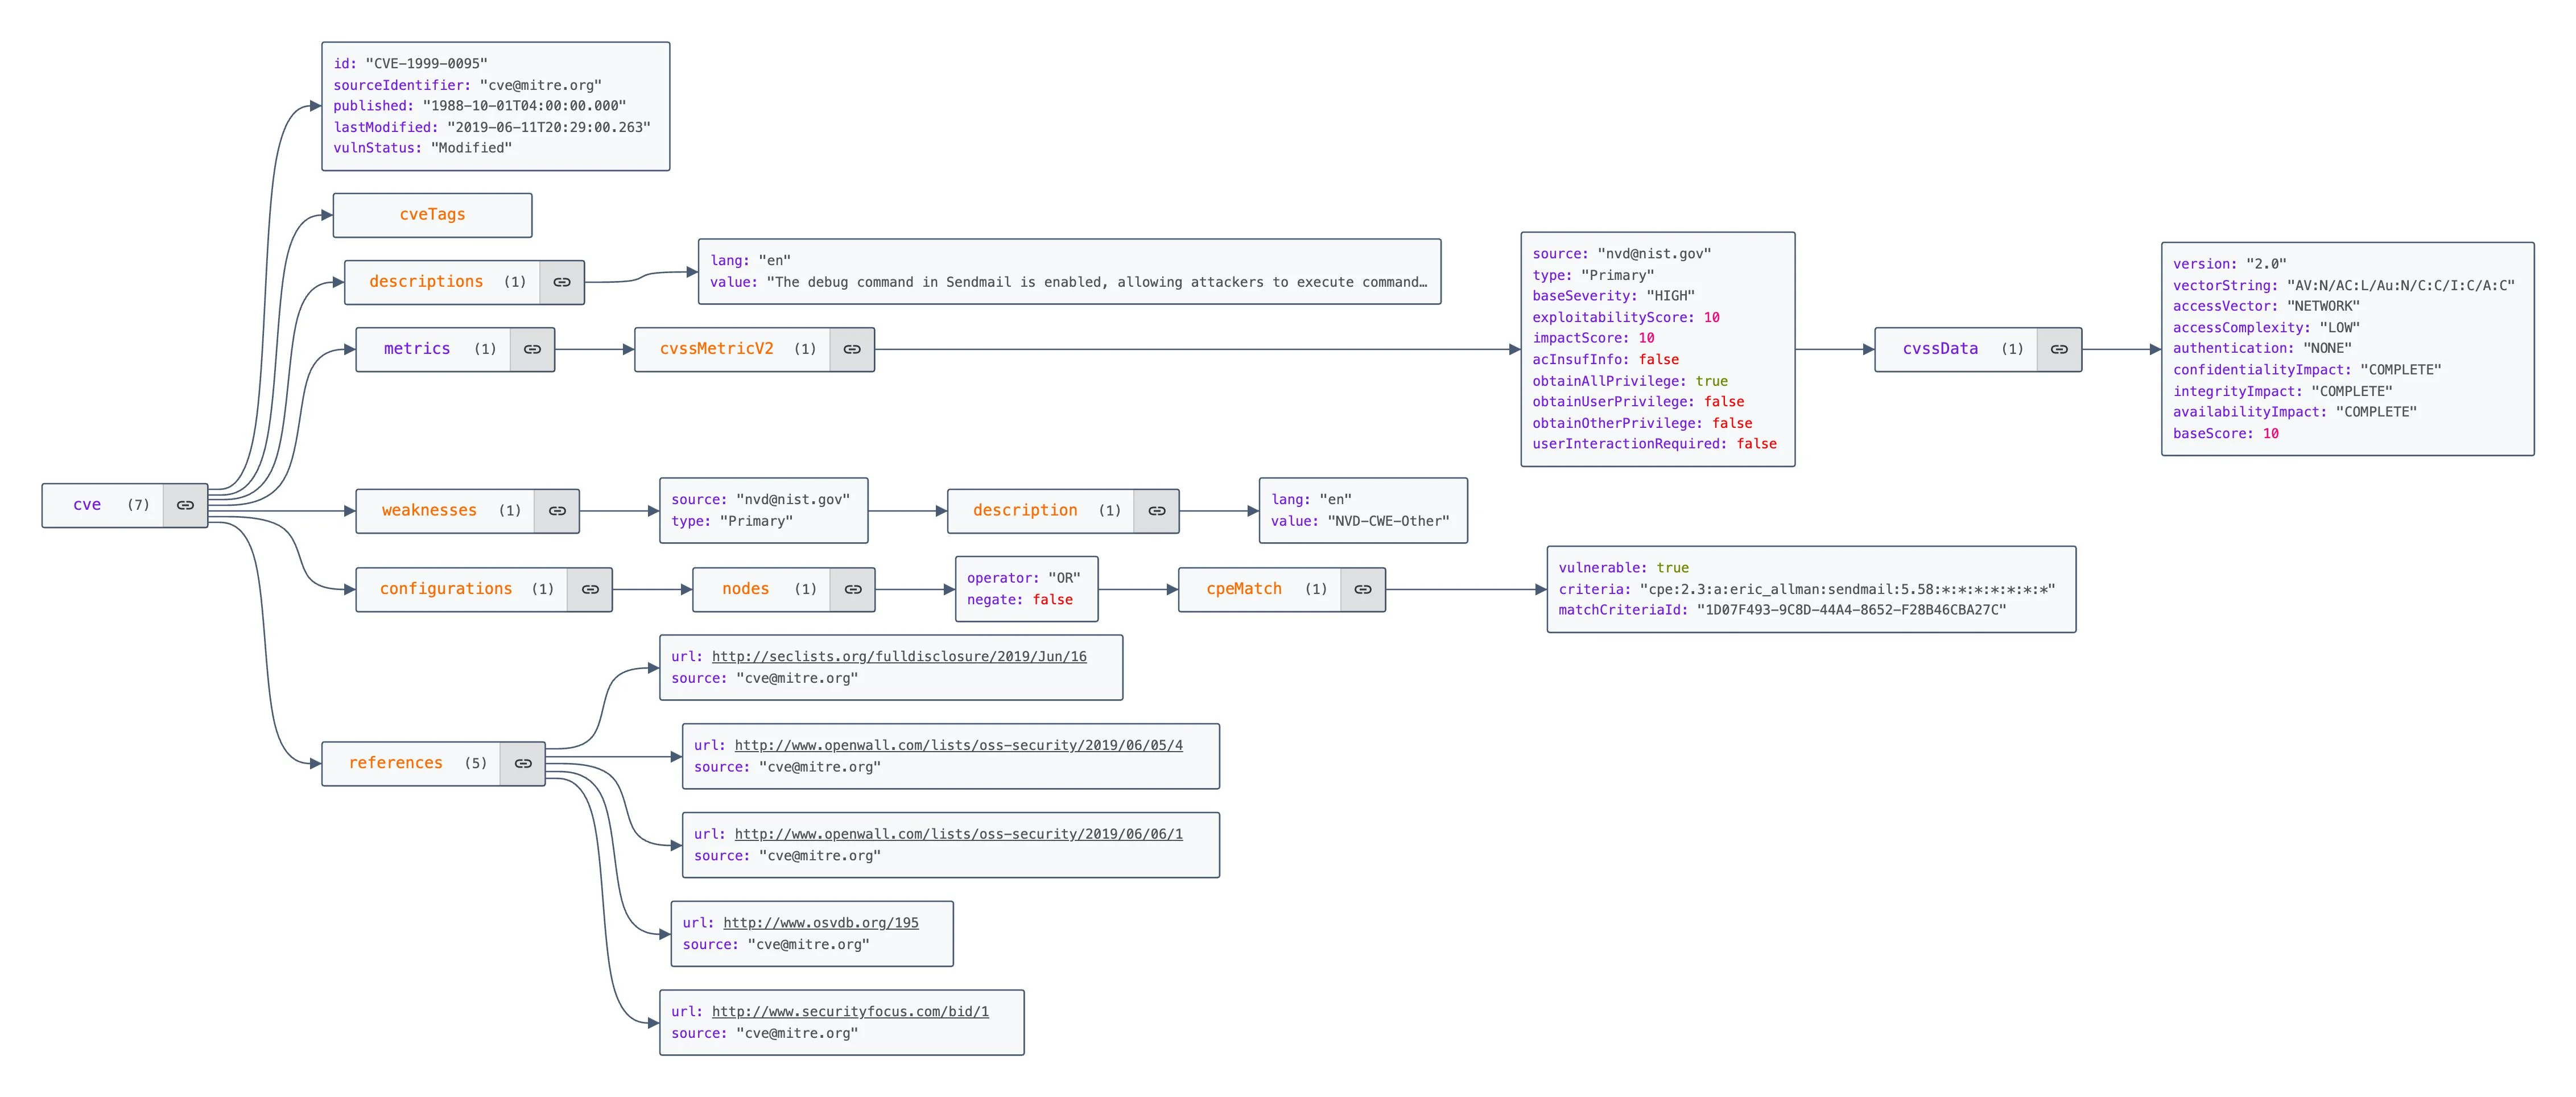Click the negate false value
Screen dimensions: 2576x1097
tap(1052, 600)
